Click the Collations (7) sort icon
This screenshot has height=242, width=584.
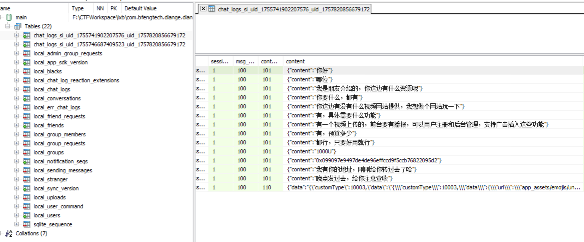[x=9, y=233]
